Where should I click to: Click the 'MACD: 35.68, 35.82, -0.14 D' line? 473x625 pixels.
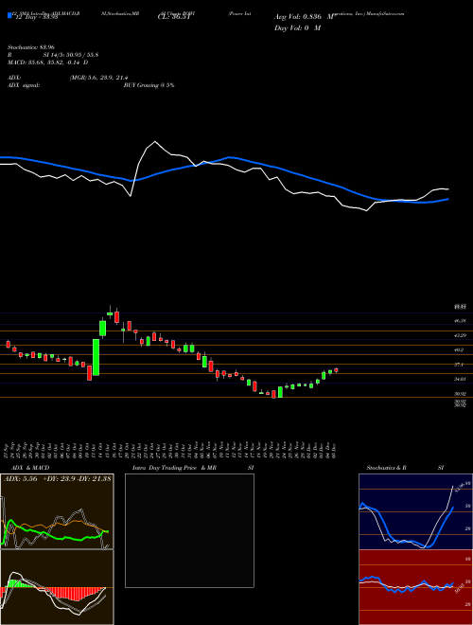[x=48, y=62]
